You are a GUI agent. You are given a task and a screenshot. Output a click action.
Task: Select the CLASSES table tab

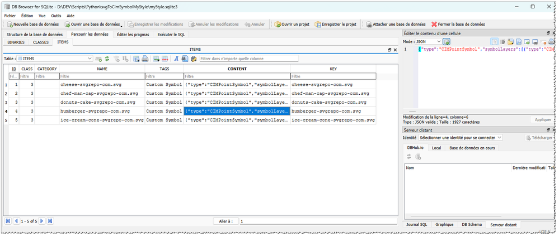41,42
